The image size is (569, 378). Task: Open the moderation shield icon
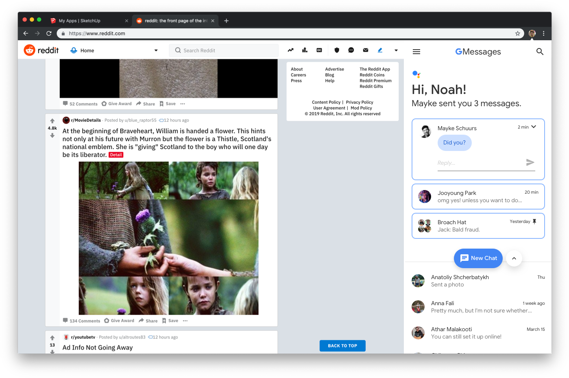tap(337, 50)
